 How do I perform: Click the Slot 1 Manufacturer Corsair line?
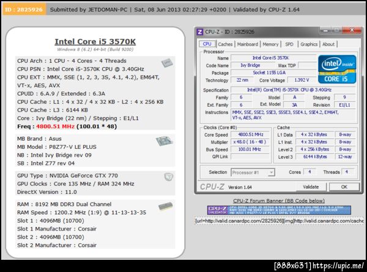[x=57, y=229]
